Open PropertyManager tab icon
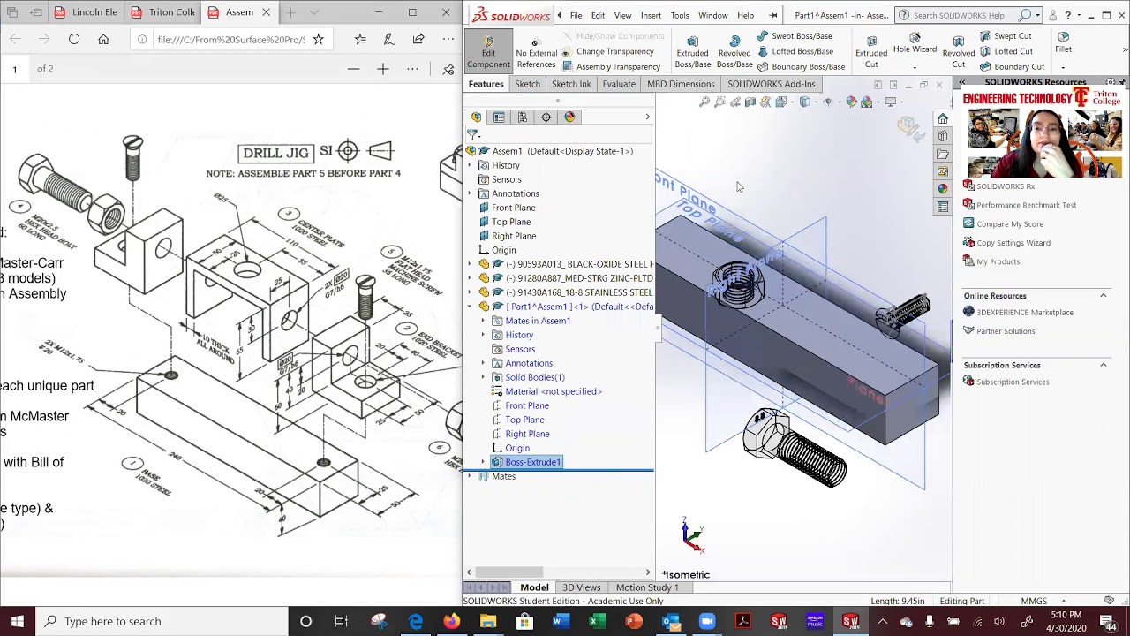Screen dimensions: 1130x636 coord(499,117)
